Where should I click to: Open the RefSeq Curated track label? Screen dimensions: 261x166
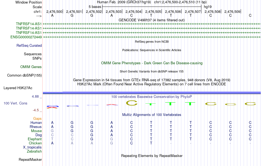click(29, 46)
